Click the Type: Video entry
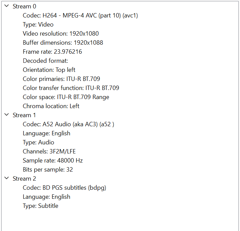The width and height of the screenshot is (240, 231). click(38, 25)
